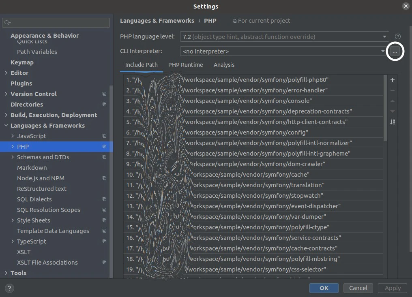Select Path Variables in settings tree
412x297 pixels.
[x=37, y=52]
